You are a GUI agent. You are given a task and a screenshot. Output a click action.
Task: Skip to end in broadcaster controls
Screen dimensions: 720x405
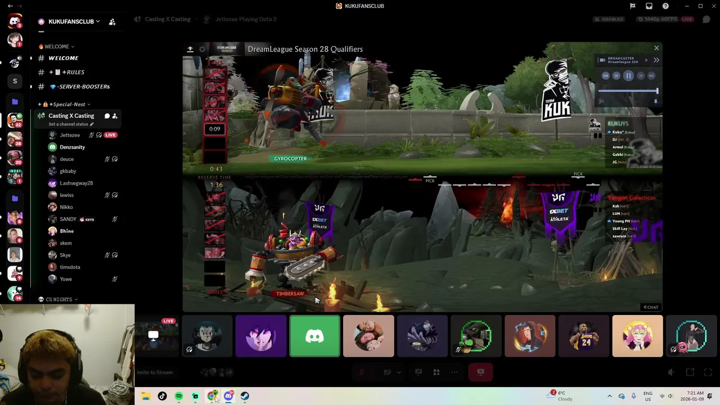[651, 75]
